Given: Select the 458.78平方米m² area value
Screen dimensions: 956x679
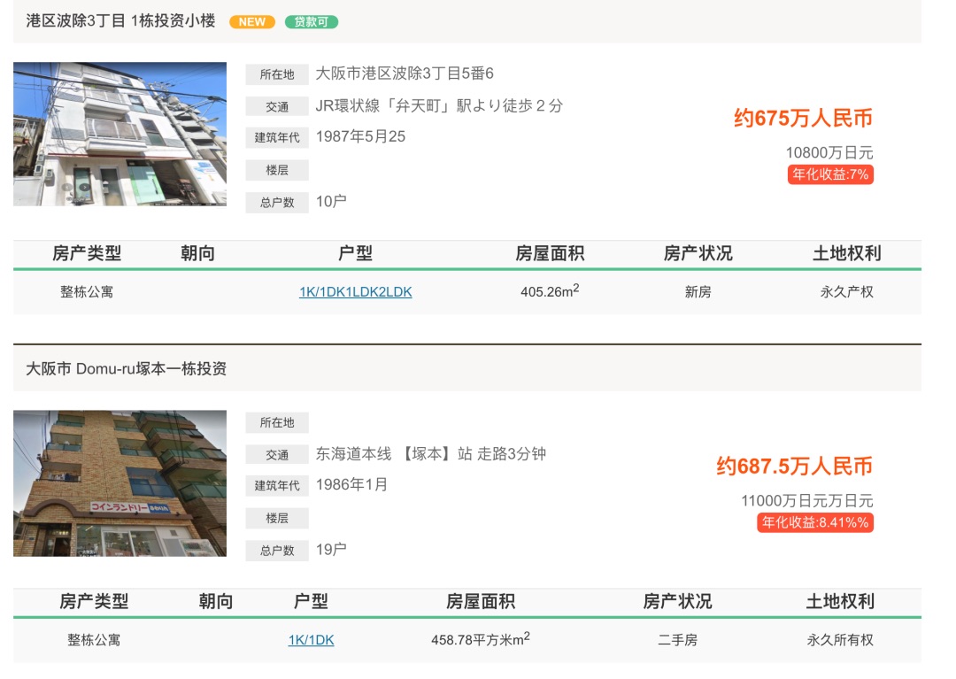Looking at the screenshot, I should point(481,639).
